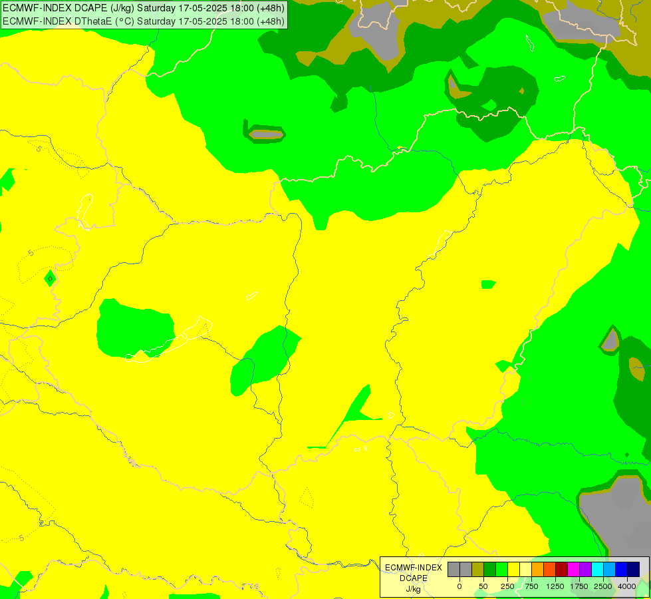651x599 pixels.
Task: Click the 'DCAPE' label in the legend box
Action: coord(414,578)
